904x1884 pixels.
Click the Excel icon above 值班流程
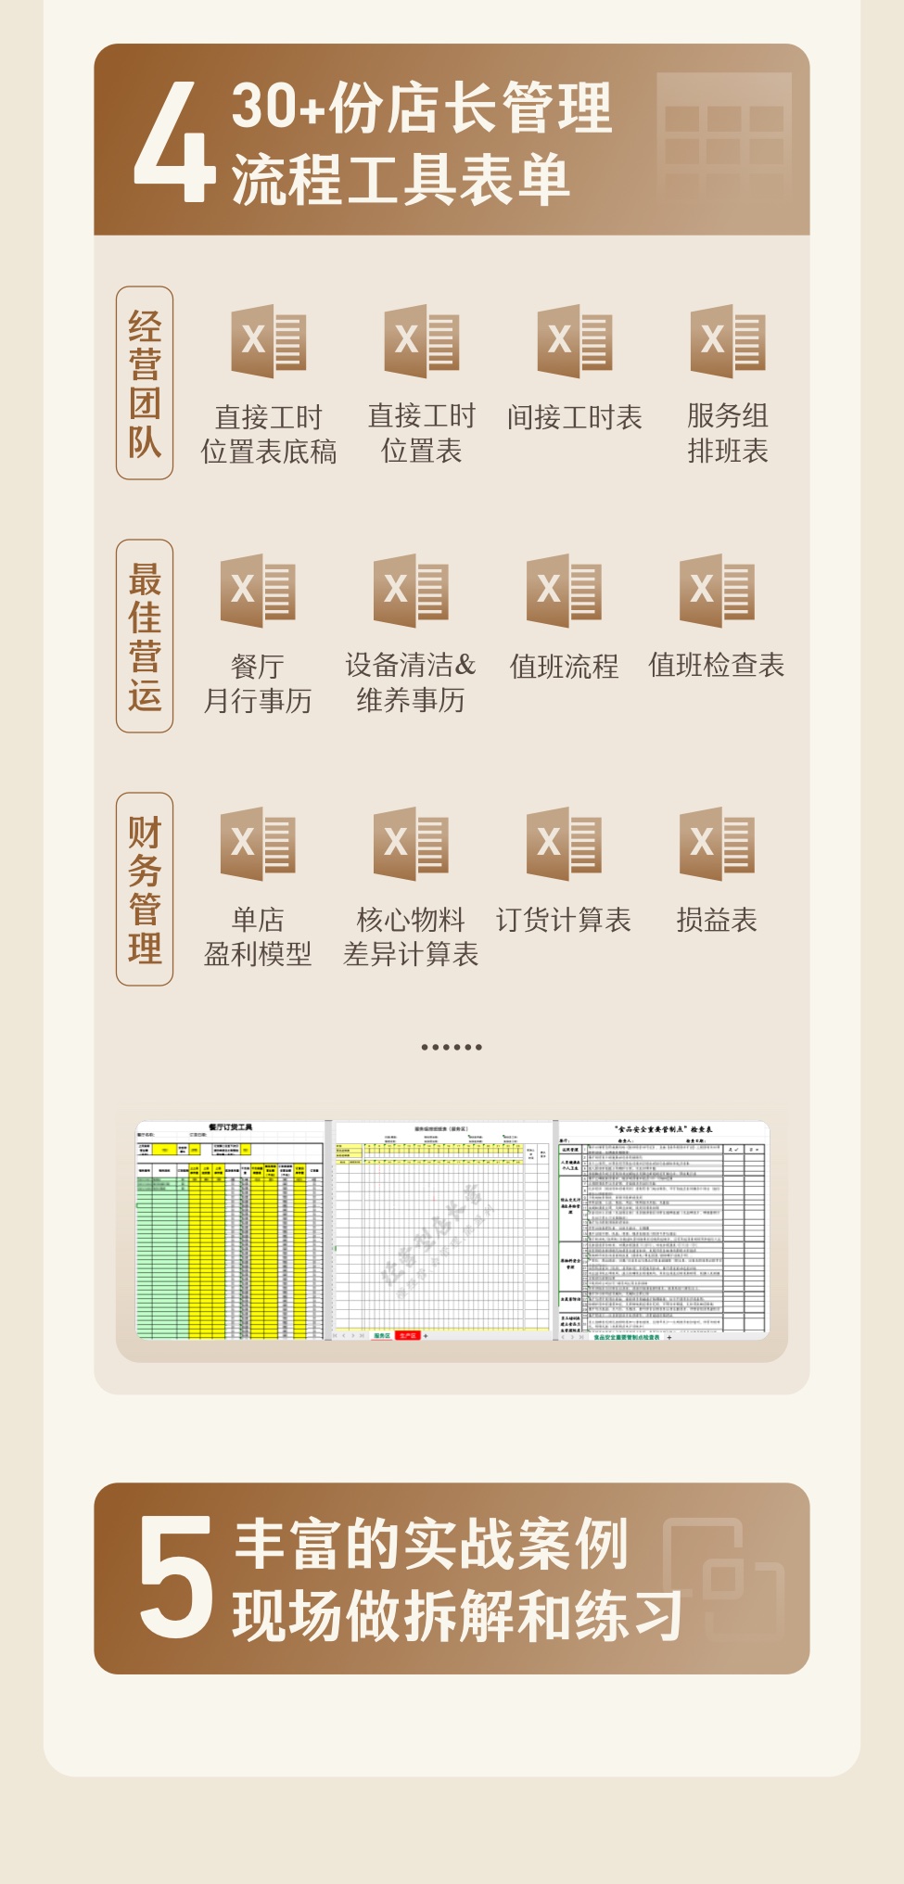pyautogui.click(x=564, y=591)
